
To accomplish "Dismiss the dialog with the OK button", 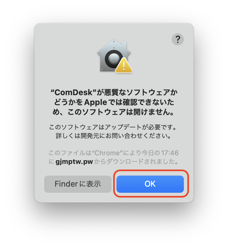I will [x=150, y=184].
